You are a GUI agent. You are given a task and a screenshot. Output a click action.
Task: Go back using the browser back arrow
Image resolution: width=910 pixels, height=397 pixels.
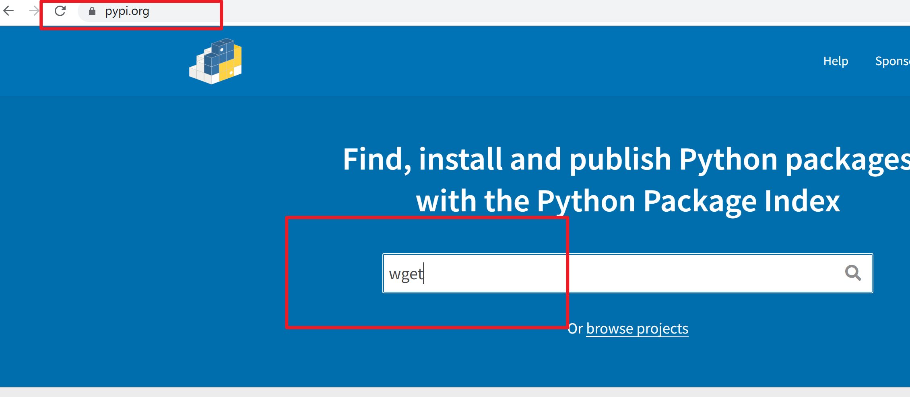9,11
